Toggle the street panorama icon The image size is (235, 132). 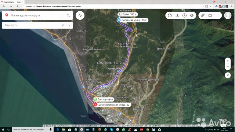click(177, 15)
